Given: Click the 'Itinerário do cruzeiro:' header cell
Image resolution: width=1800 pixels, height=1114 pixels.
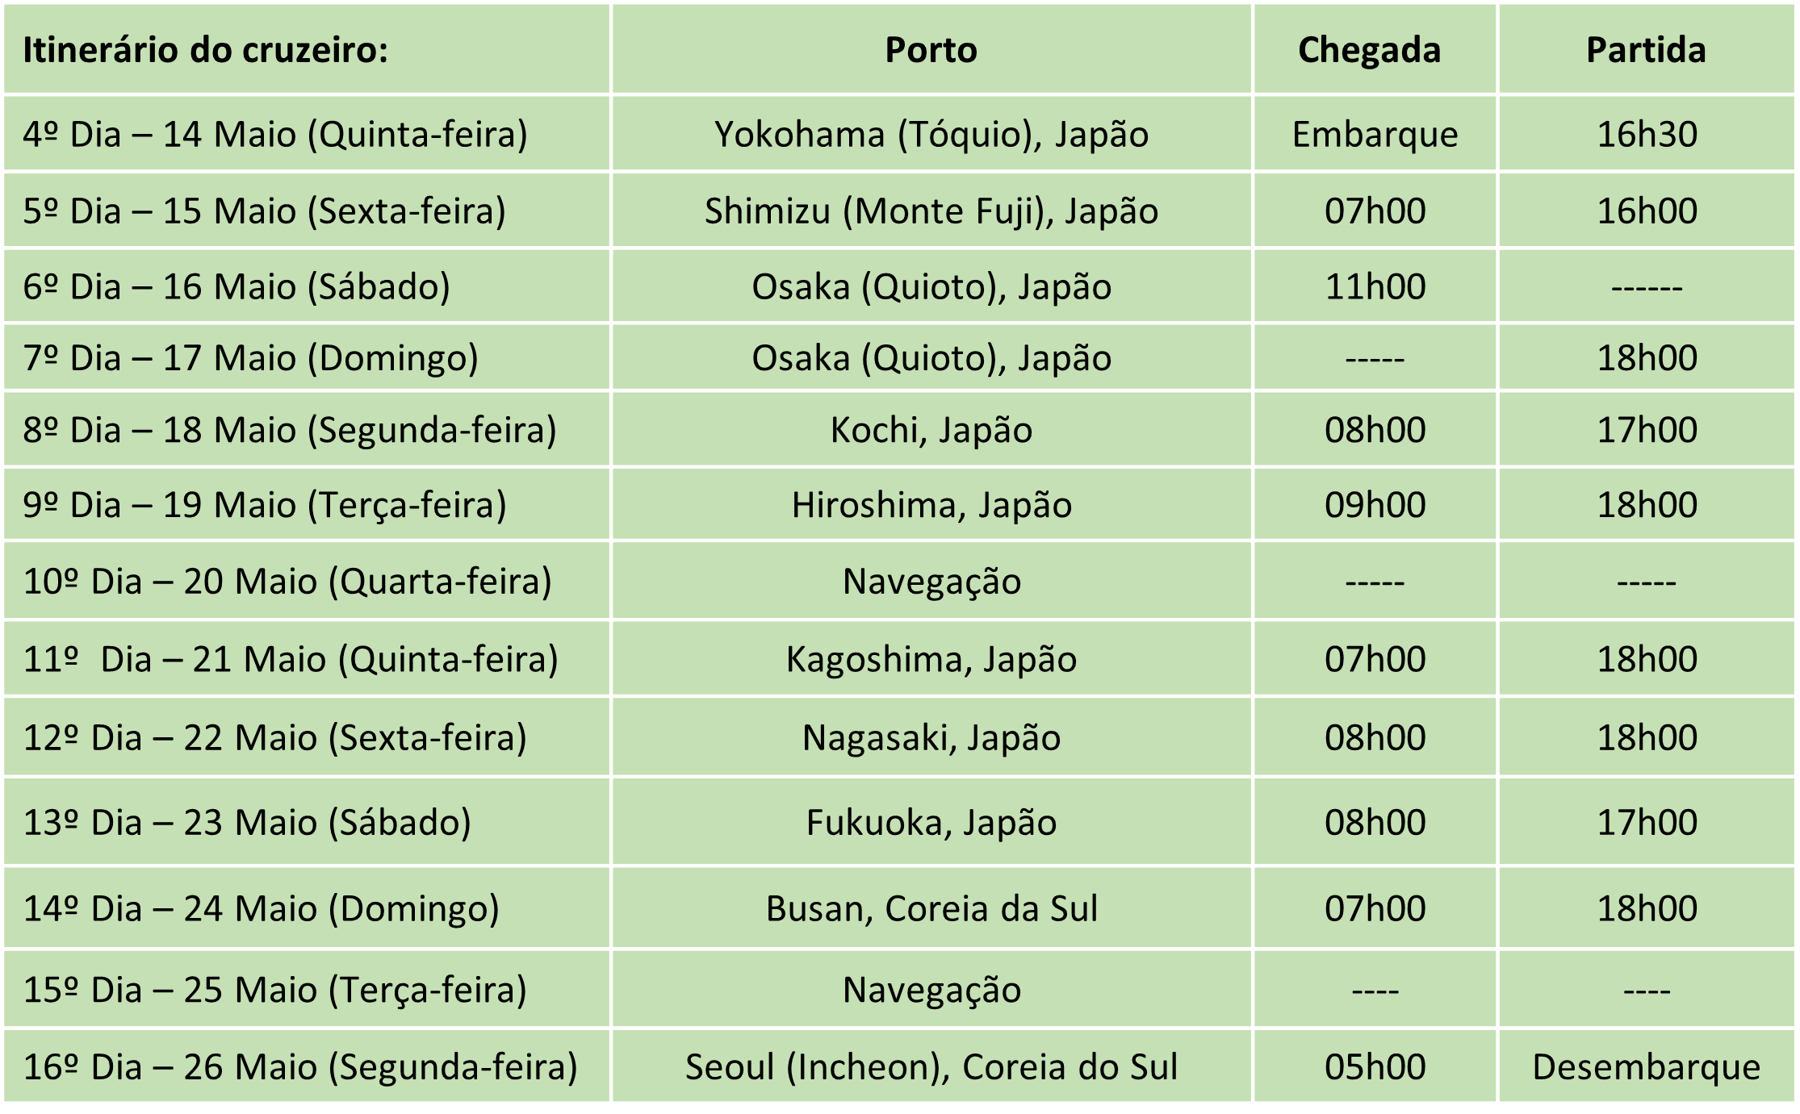Looking at the screenshot, I should 205,50.
